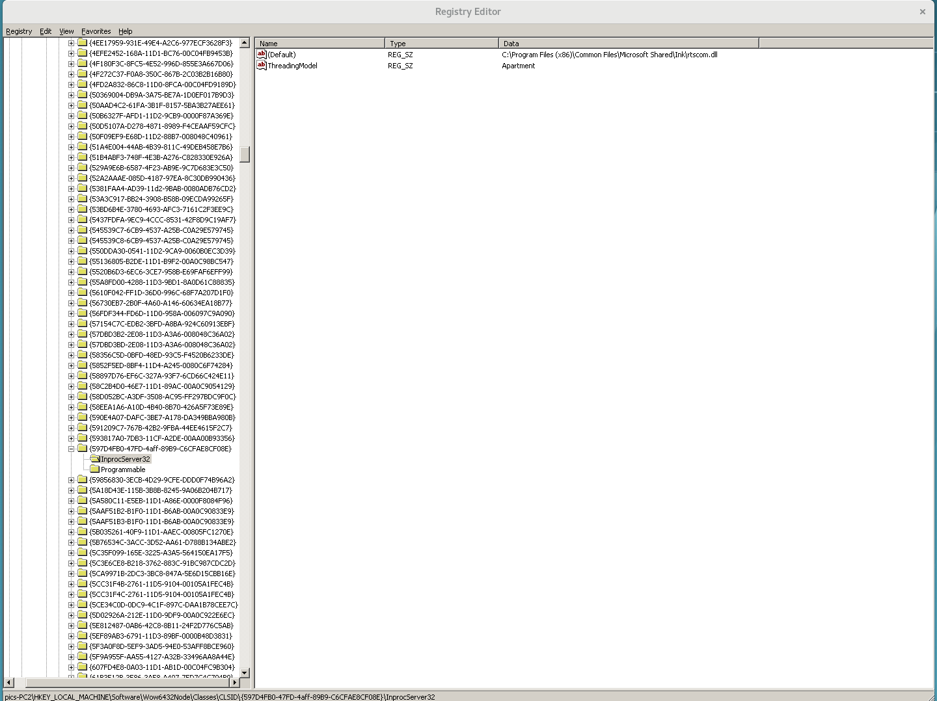
Task: Click folder icon of {5F9A955F-AA55-4127-A32B-33496AA8A44E}
Action: (83, 657)
